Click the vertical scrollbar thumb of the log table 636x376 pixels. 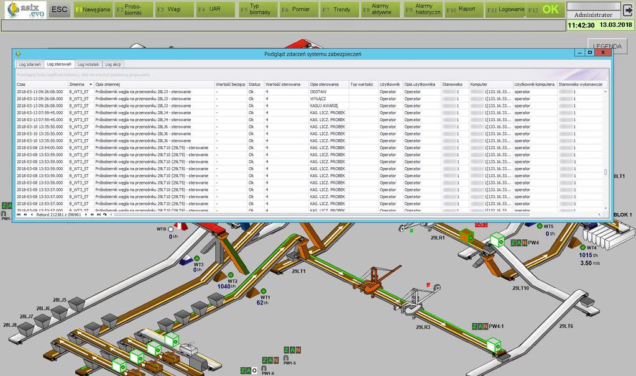point(606,172)
